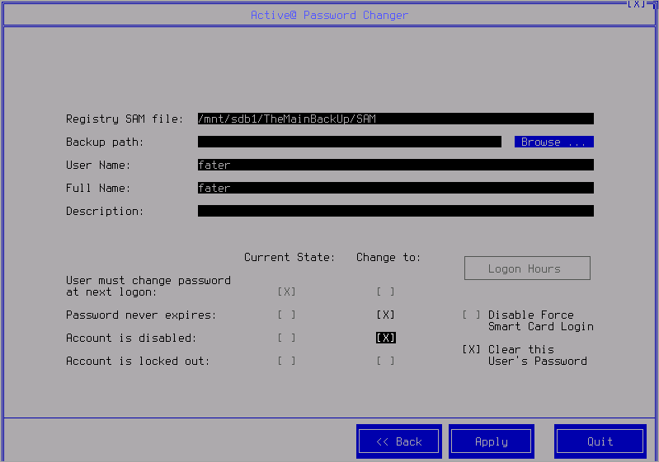This screenshot has width=659, height=462.
Task: Click current state box for 'Password never expires'
Action: [x=286, y=315]
